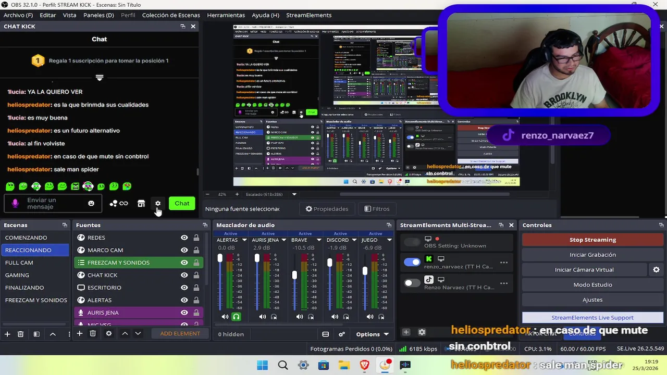Move source down in Fuentes list
Viewport: 667px width, 375px height.
coord(138,333)
